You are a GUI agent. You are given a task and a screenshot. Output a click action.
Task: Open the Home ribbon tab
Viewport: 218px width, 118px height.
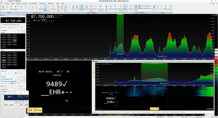click(7, 4)
